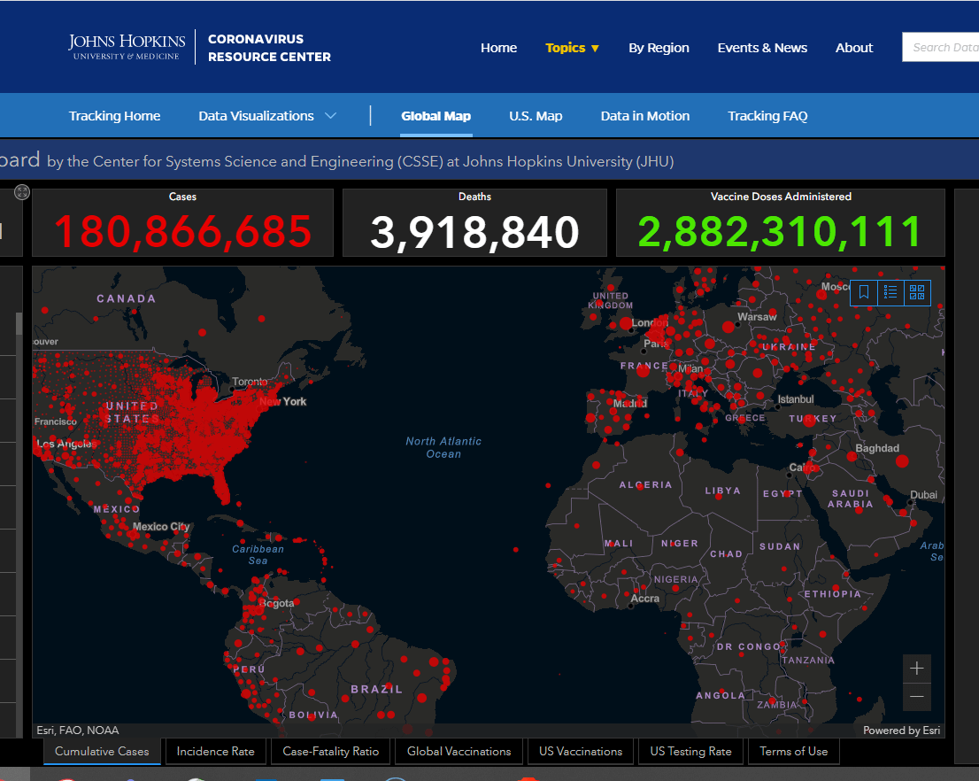Image resolution: width=979 pixels, height=781 pixels.
Task: Open the map bookmarks icon
Action: [x=864, y=292]
